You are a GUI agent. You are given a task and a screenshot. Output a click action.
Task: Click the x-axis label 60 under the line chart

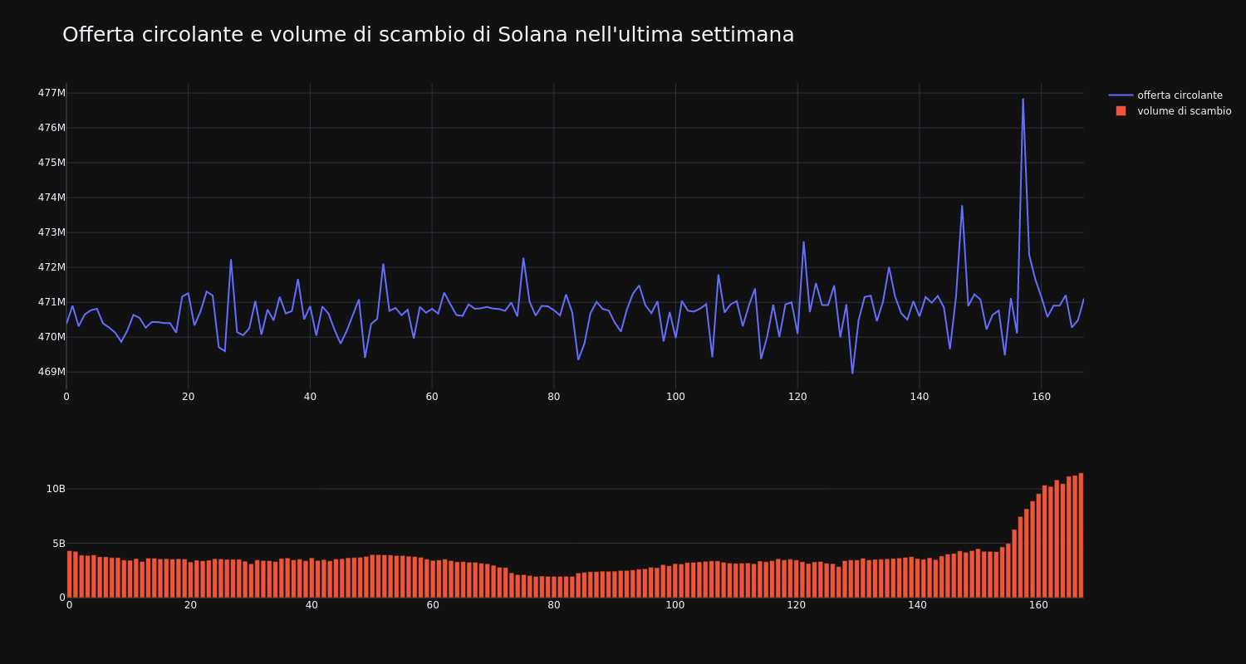[x=432, y=397]
